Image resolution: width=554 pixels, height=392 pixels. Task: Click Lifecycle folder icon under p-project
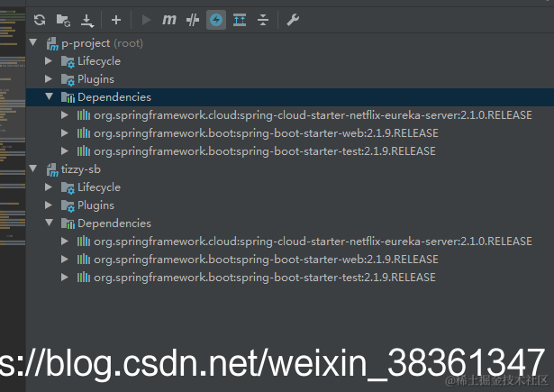click(x=68, y=61)
